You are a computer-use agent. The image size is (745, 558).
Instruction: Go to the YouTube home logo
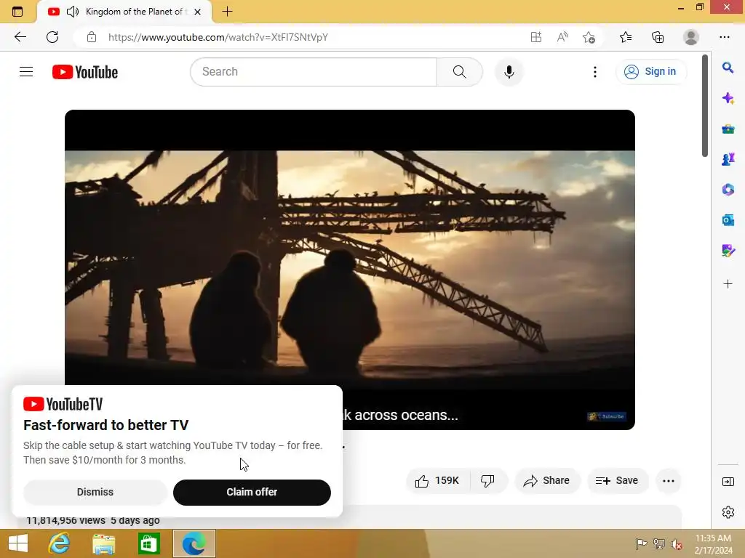tap(85, 72)
